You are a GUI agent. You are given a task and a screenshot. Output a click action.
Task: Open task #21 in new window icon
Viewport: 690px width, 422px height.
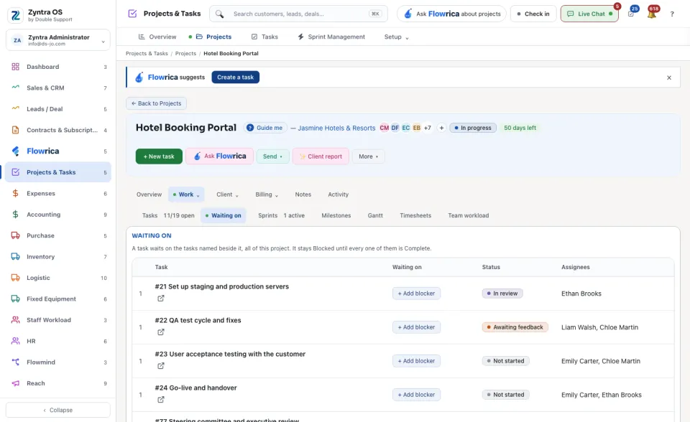(161, 298)
